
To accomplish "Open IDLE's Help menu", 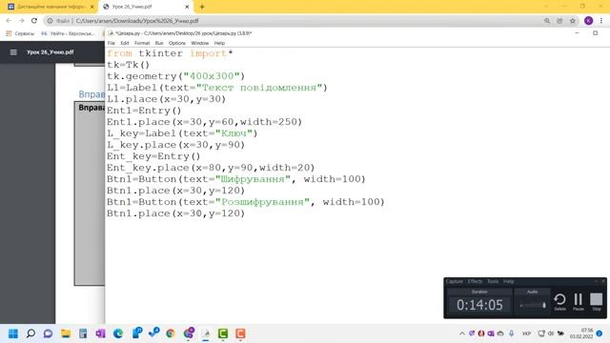I will (219, 43).
